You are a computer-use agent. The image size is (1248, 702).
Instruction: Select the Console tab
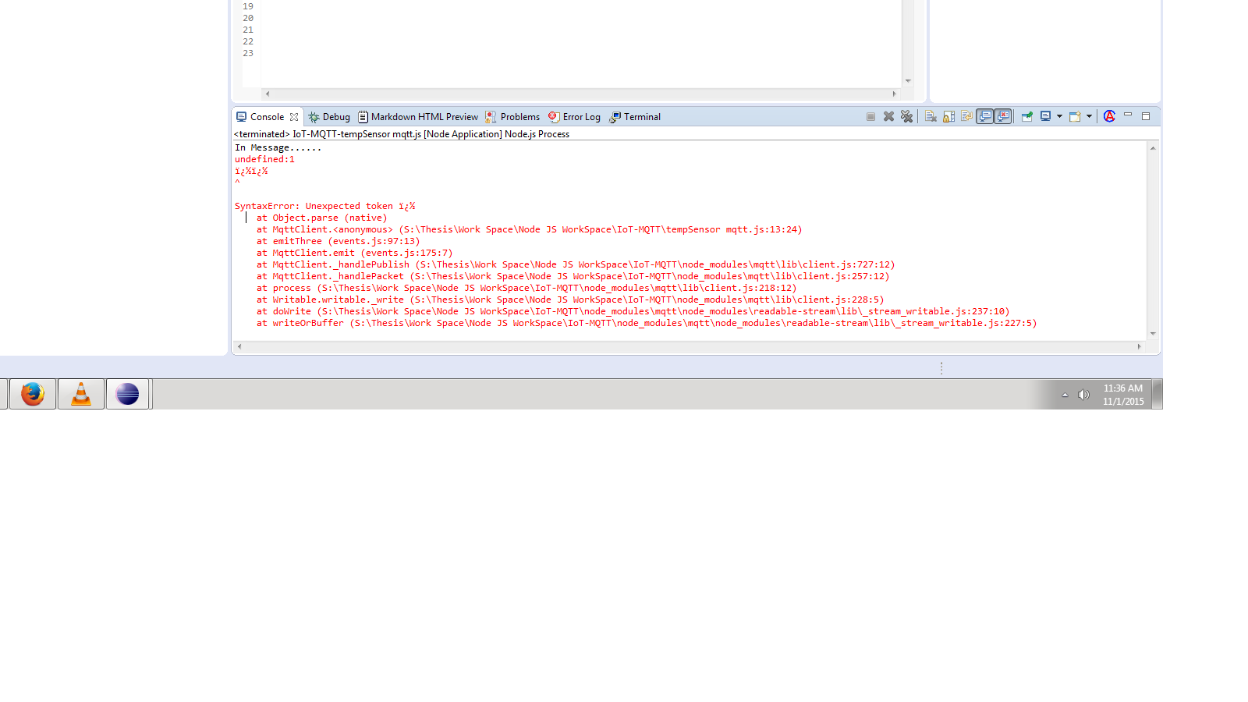[x=267, y=117]
